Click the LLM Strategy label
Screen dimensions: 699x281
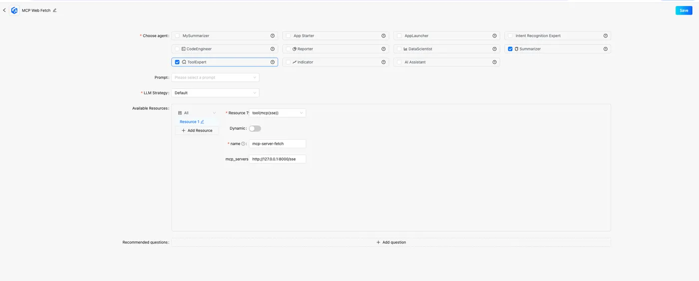point(156,93)
